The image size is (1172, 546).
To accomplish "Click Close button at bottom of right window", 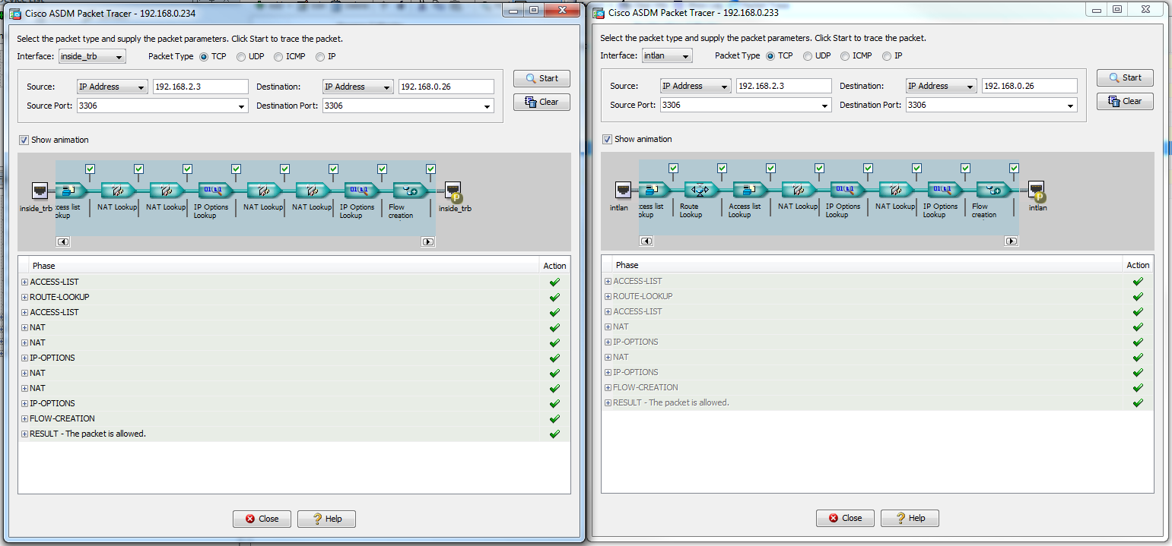I will 845,518.
